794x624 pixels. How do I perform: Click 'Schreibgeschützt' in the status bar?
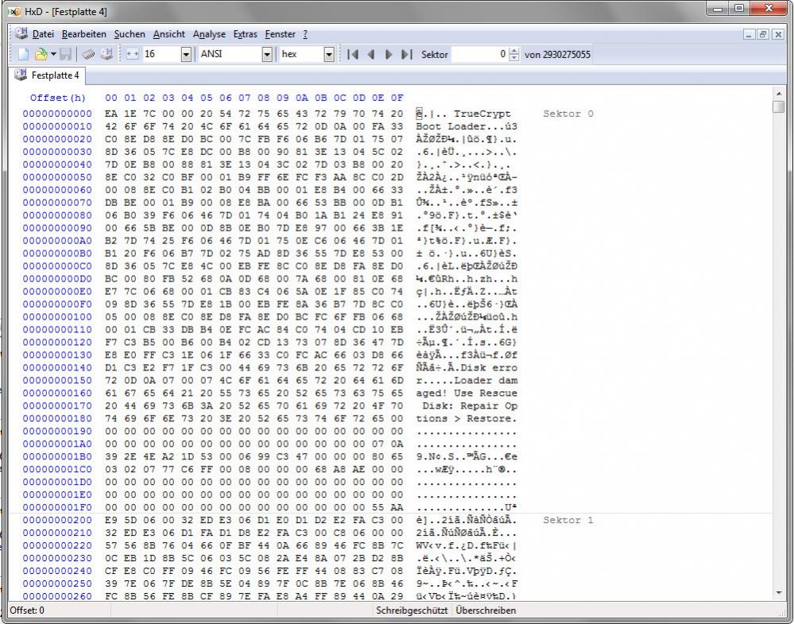coord(412,610)
